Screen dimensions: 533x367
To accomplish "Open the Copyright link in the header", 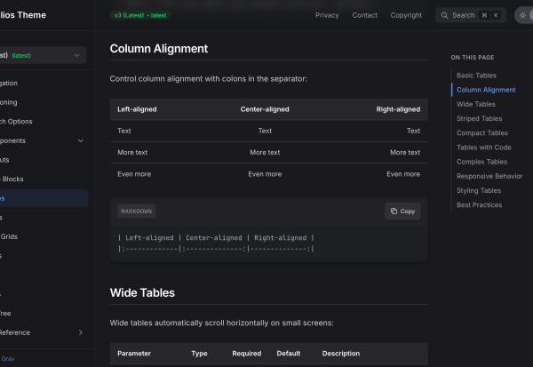I will click(x=406, y=15).
